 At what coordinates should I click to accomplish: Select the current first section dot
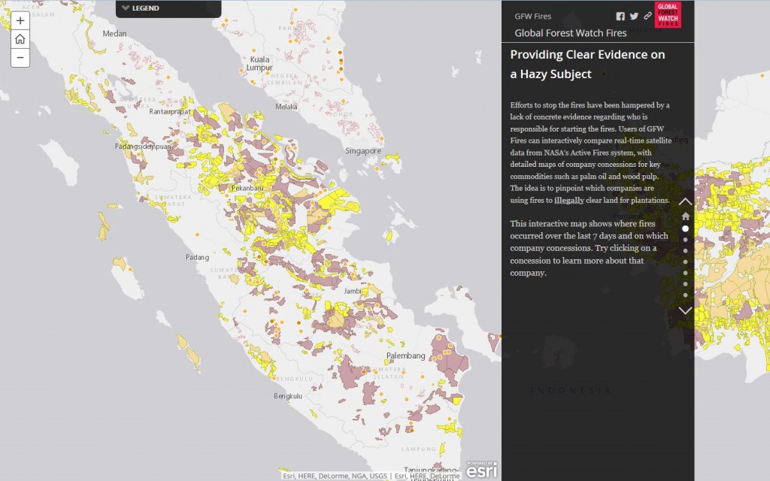(x=685, y=228)
